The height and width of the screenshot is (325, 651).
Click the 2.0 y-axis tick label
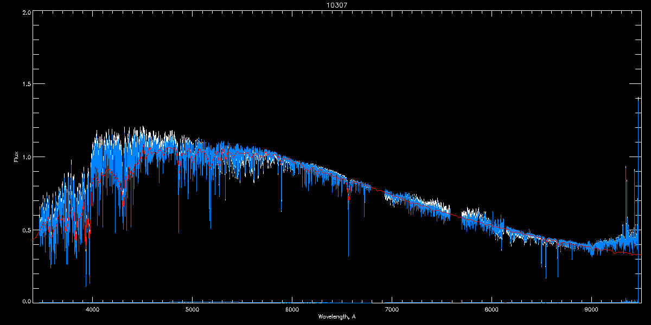pos(26,12)
